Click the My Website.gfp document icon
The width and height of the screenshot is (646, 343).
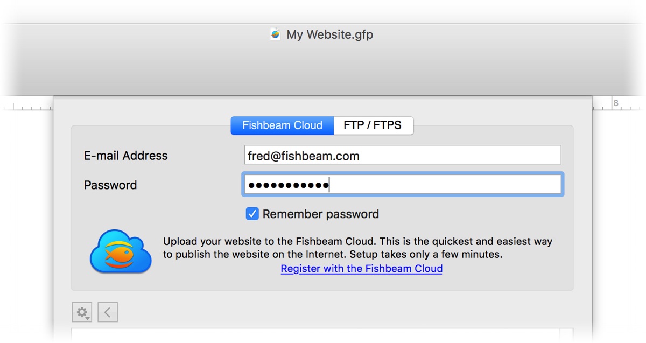click(276, 34)
